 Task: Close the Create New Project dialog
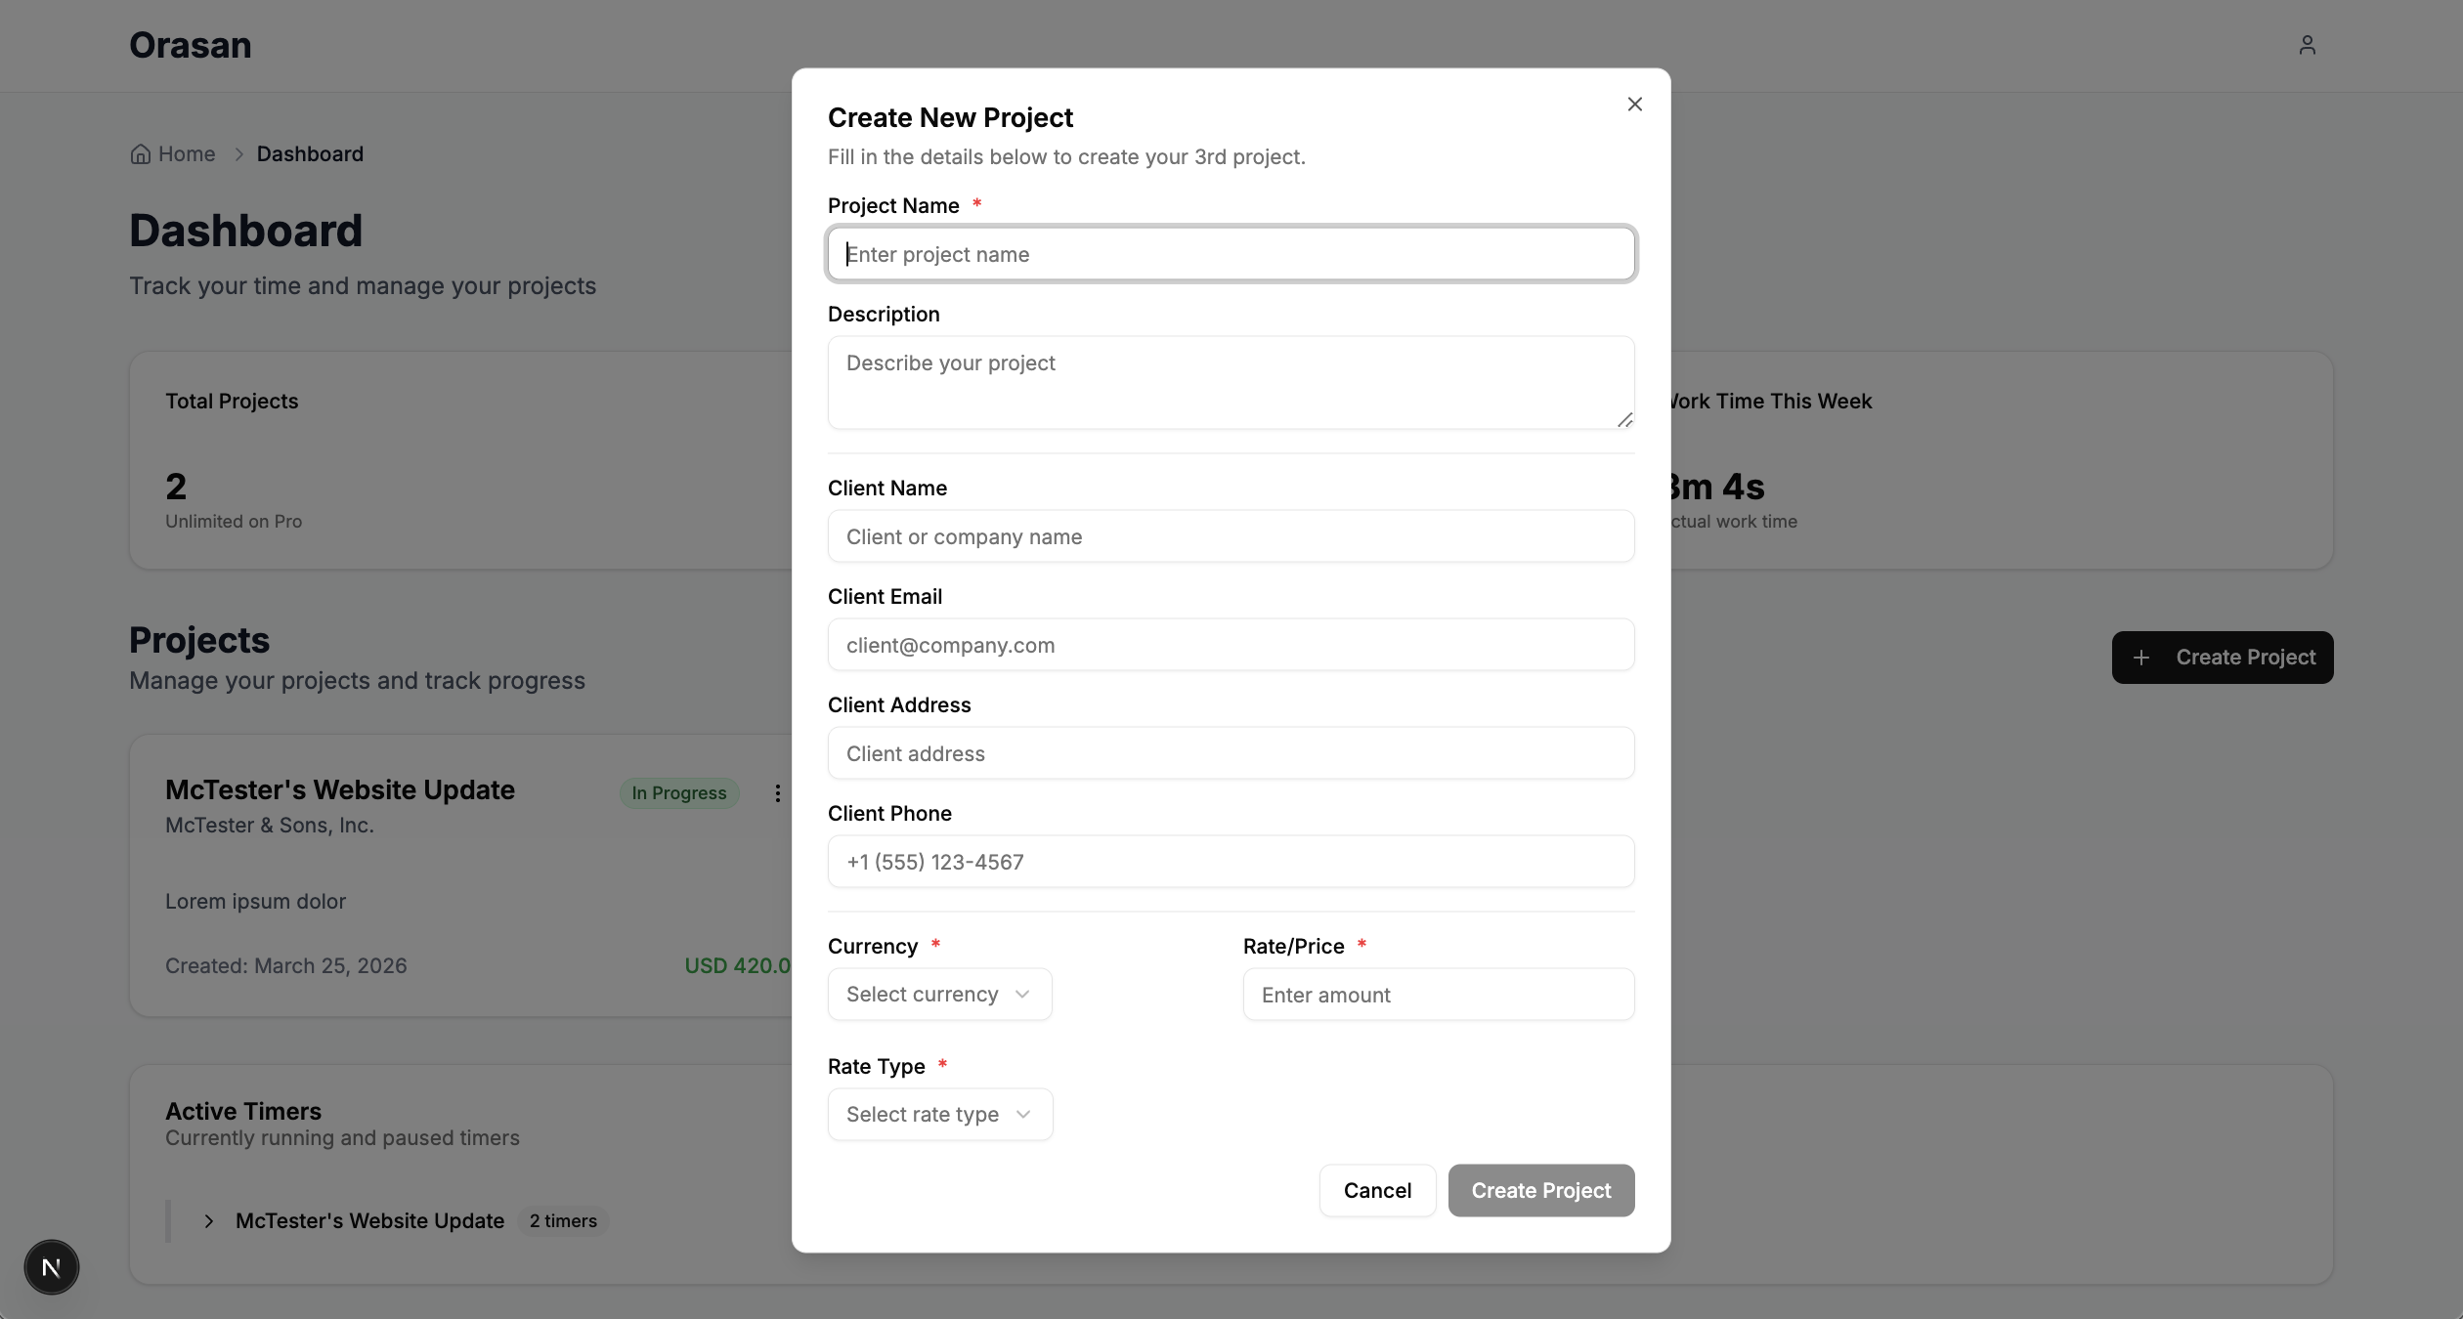(1634, 104)
